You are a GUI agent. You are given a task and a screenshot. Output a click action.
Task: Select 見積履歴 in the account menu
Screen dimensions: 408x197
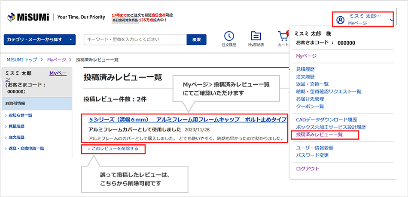(x=305, y=69)
